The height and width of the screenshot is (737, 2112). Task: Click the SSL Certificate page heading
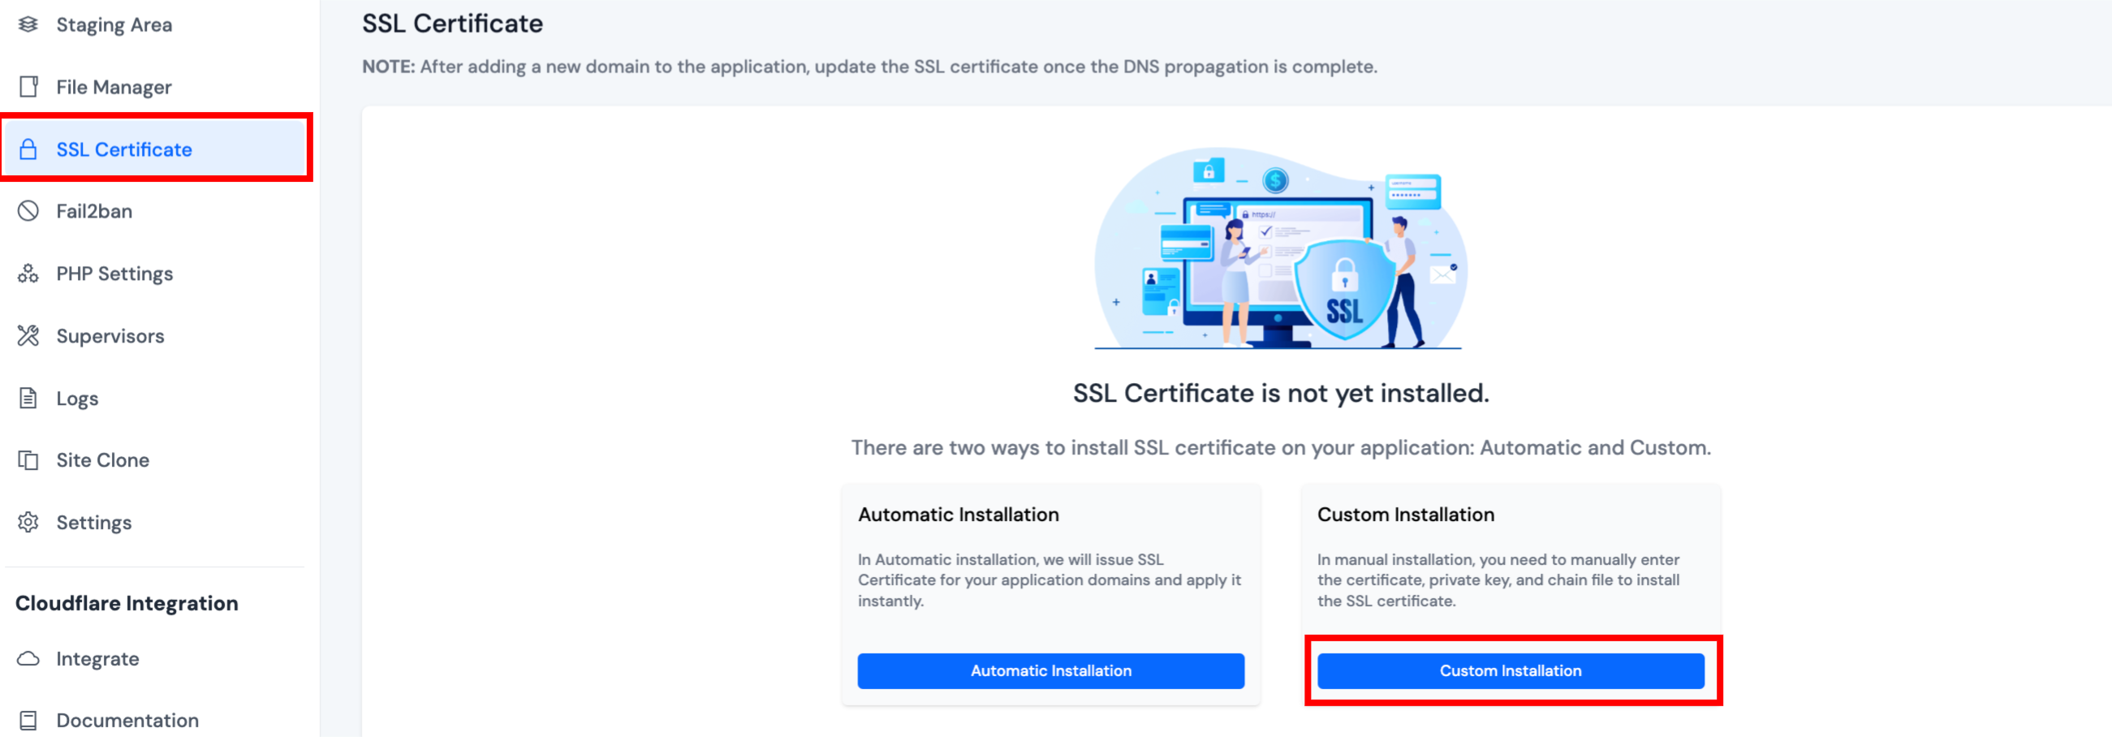(x=453, y=24)
